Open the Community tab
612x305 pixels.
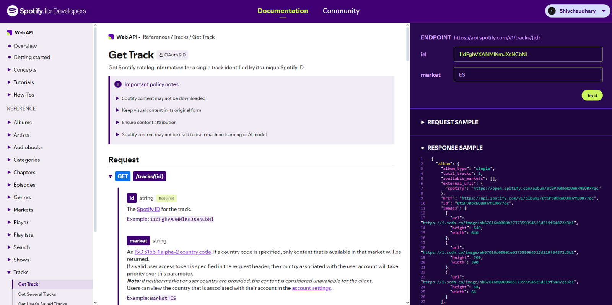click(341, 11)
